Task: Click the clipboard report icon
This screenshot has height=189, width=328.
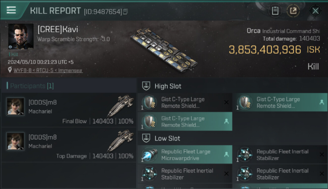Action: (275, 11)
